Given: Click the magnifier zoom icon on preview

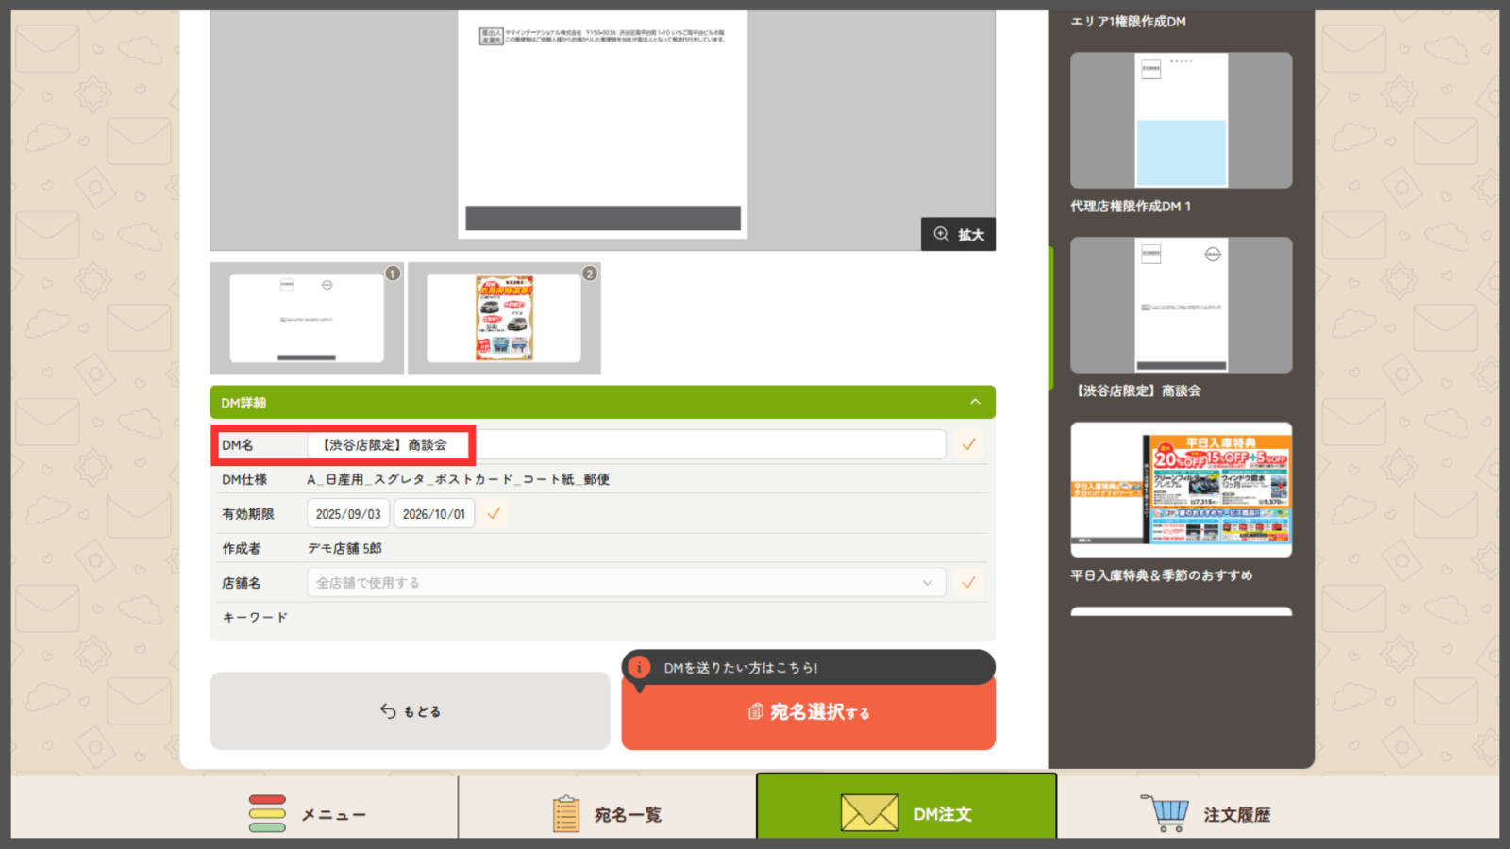Looking at the screenshot, I should [941, 234].
